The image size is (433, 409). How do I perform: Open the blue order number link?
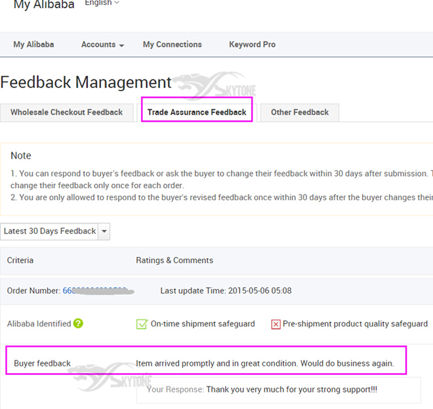click(x=98, y=290)
